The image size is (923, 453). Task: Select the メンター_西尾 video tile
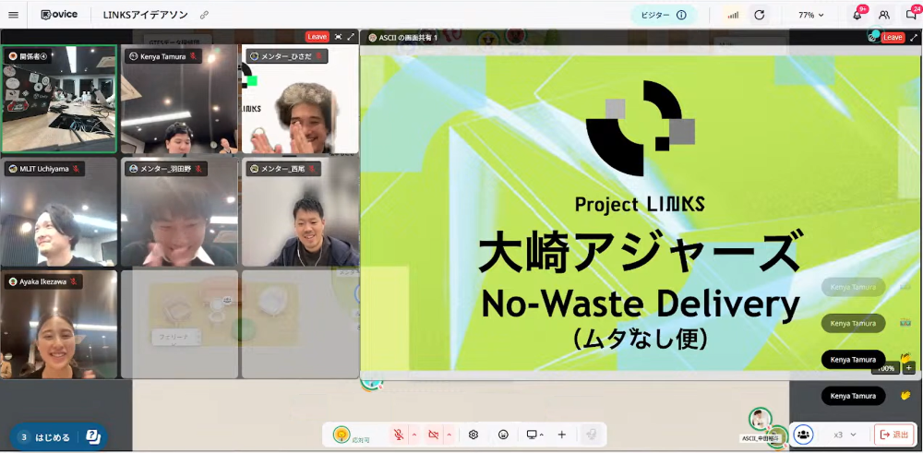[x=300, y=212]
